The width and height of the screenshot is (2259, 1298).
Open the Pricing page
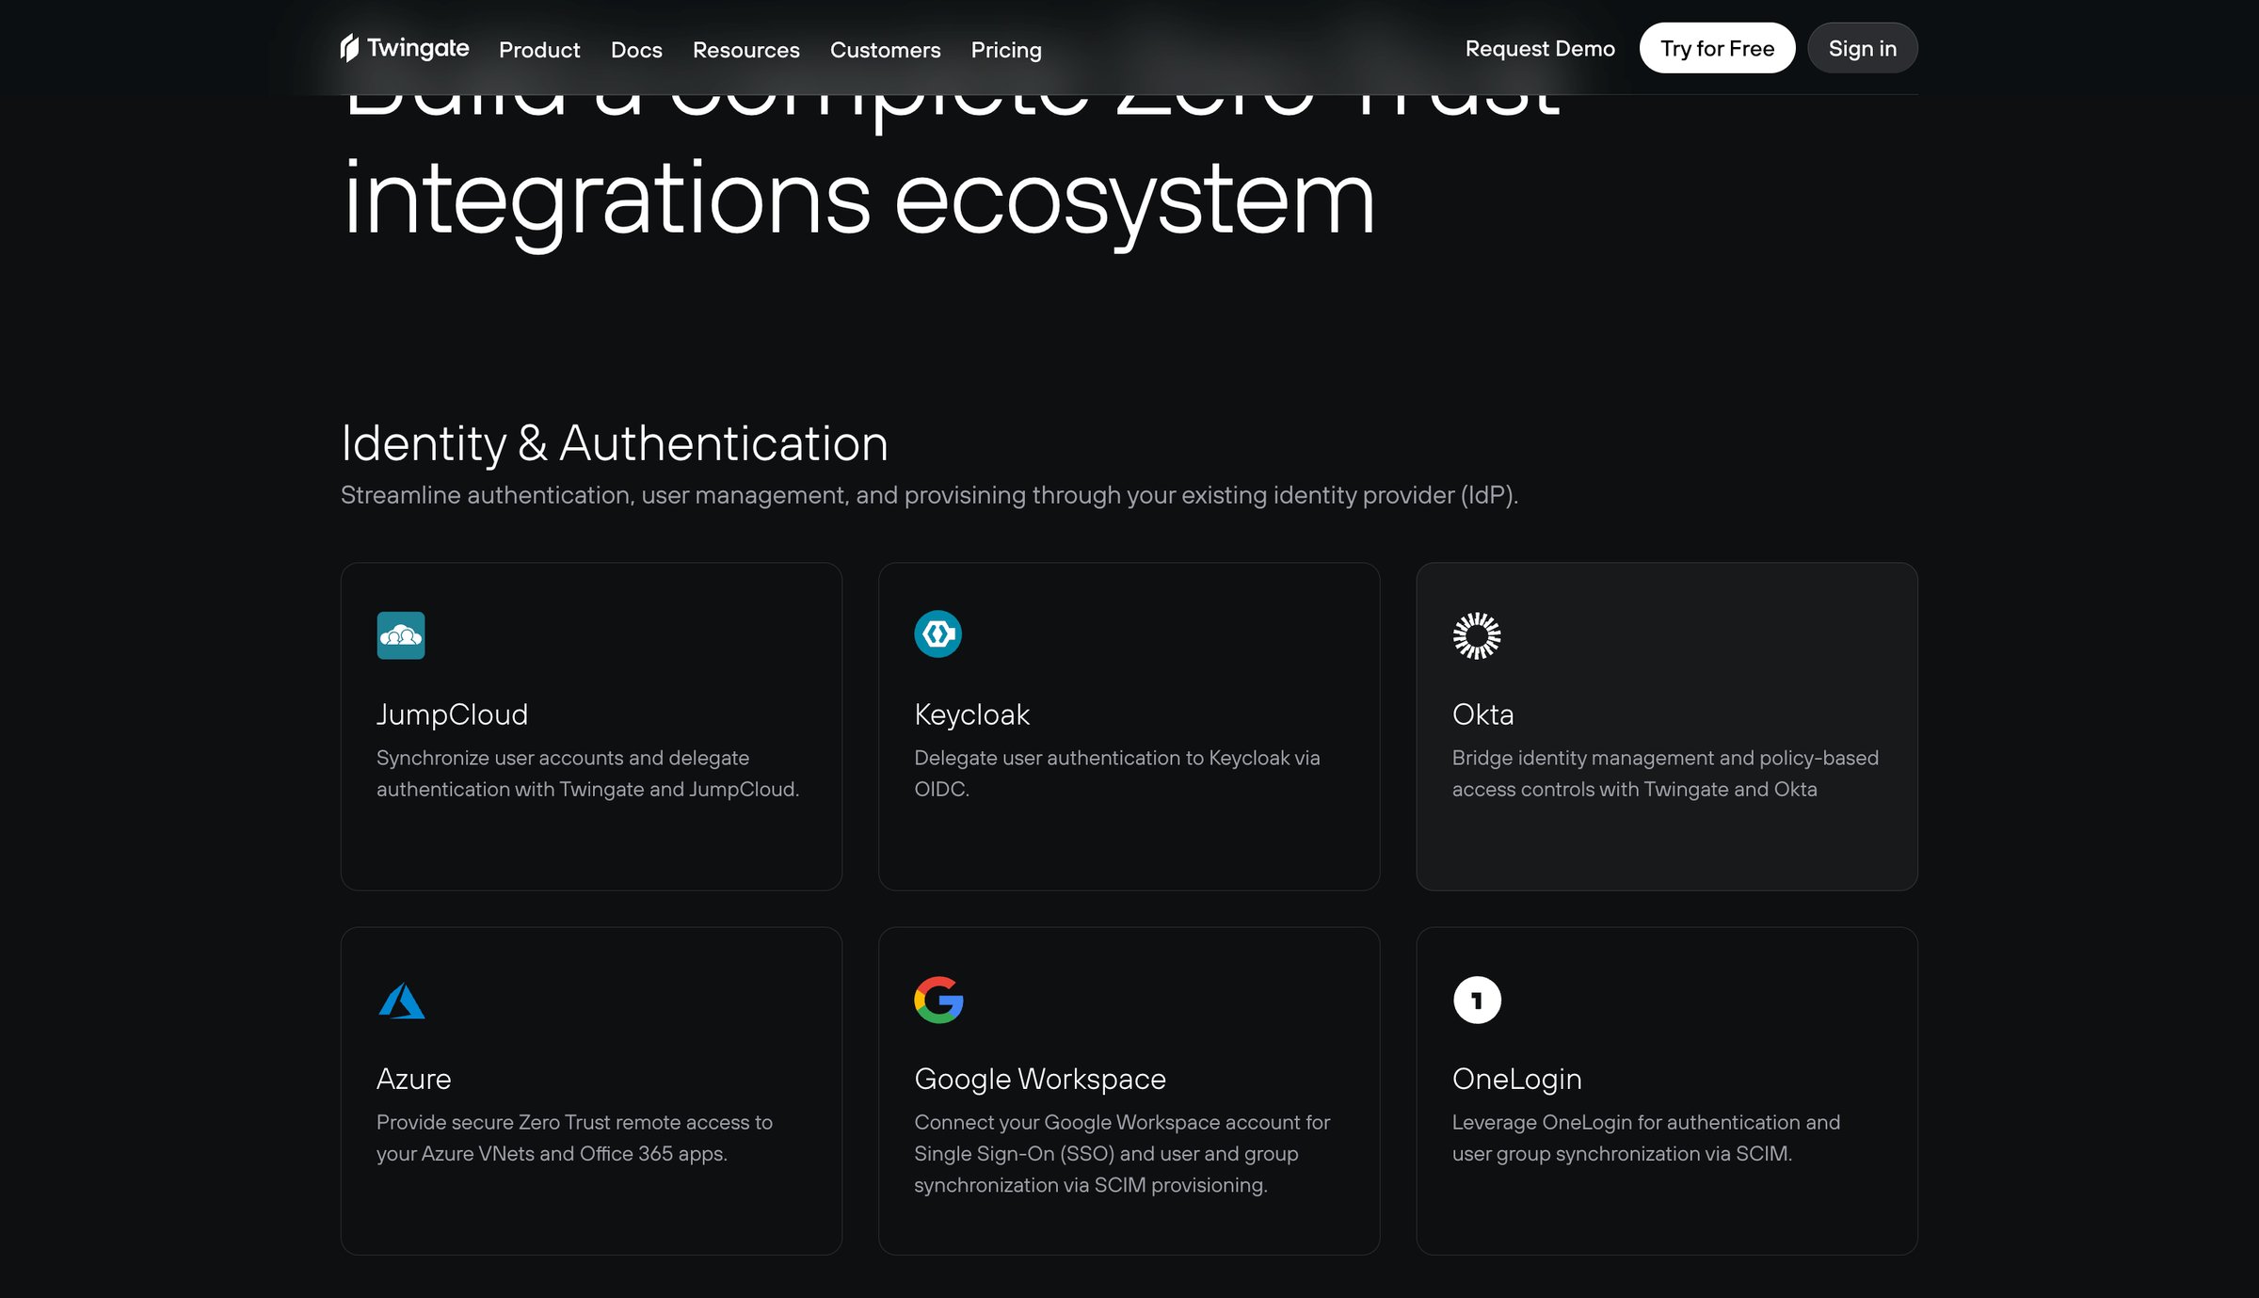[1006, 49]
